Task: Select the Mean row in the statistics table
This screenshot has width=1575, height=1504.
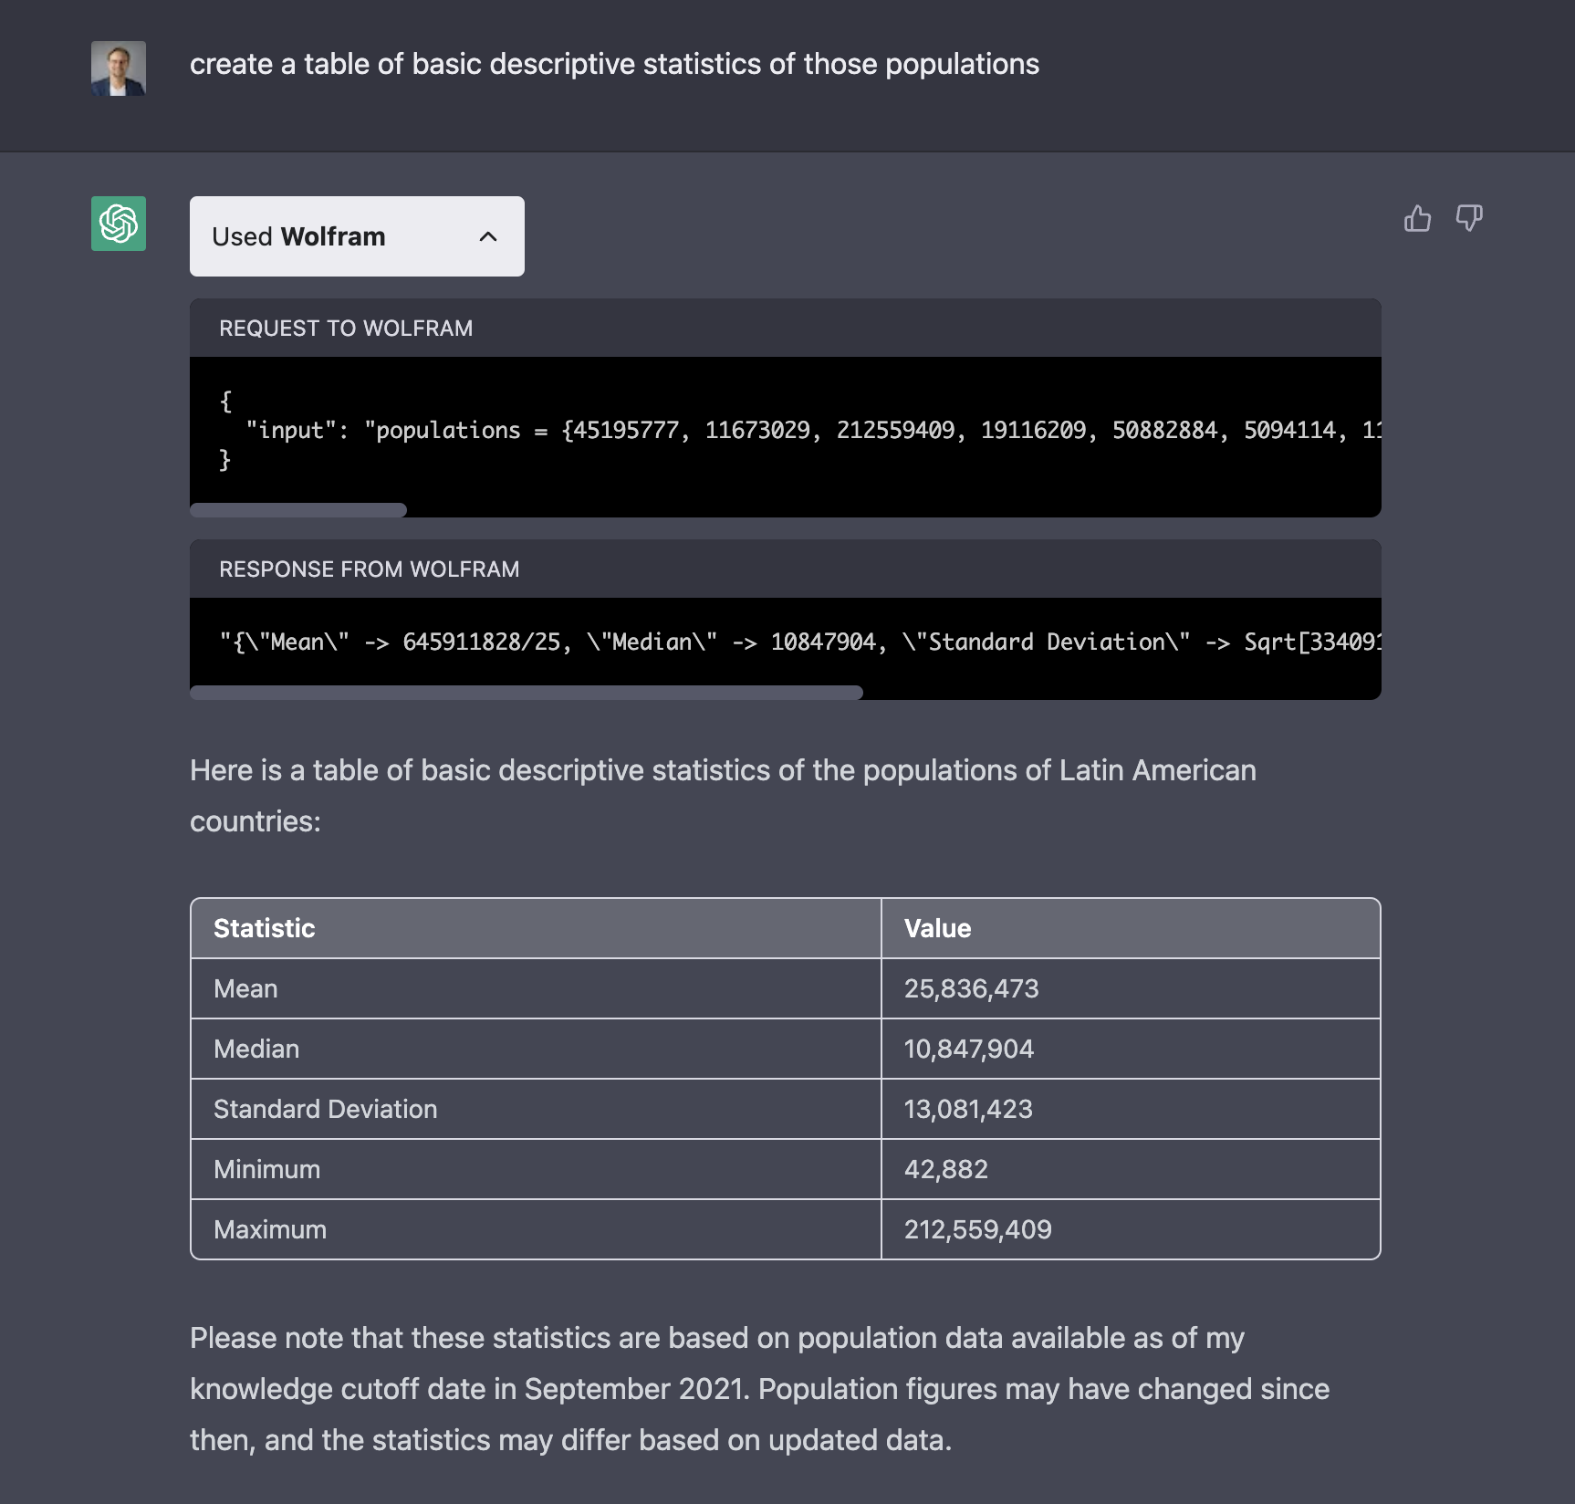Action: pos(535,988)
